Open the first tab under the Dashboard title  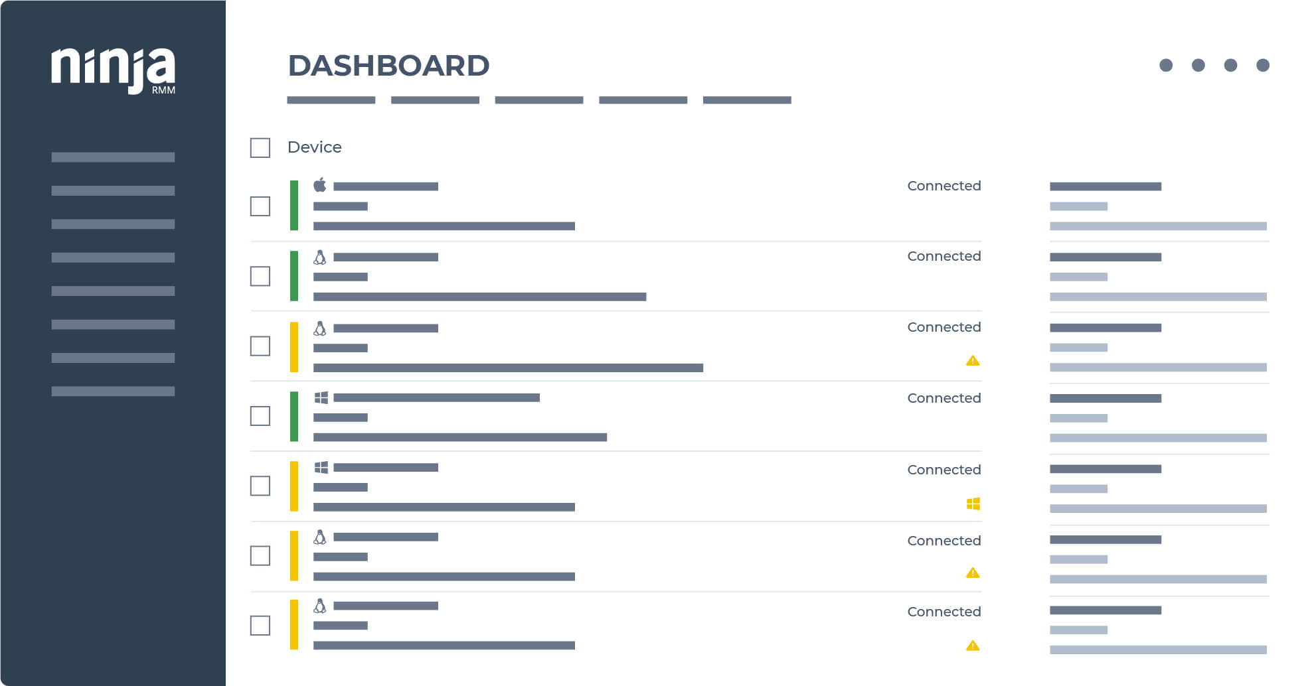tap(331, 100)
